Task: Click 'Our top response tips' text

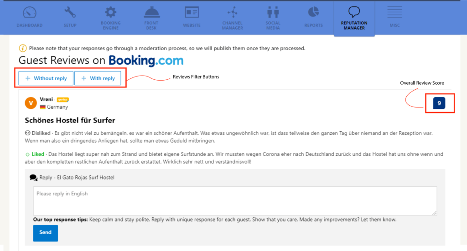Action: 61,220
